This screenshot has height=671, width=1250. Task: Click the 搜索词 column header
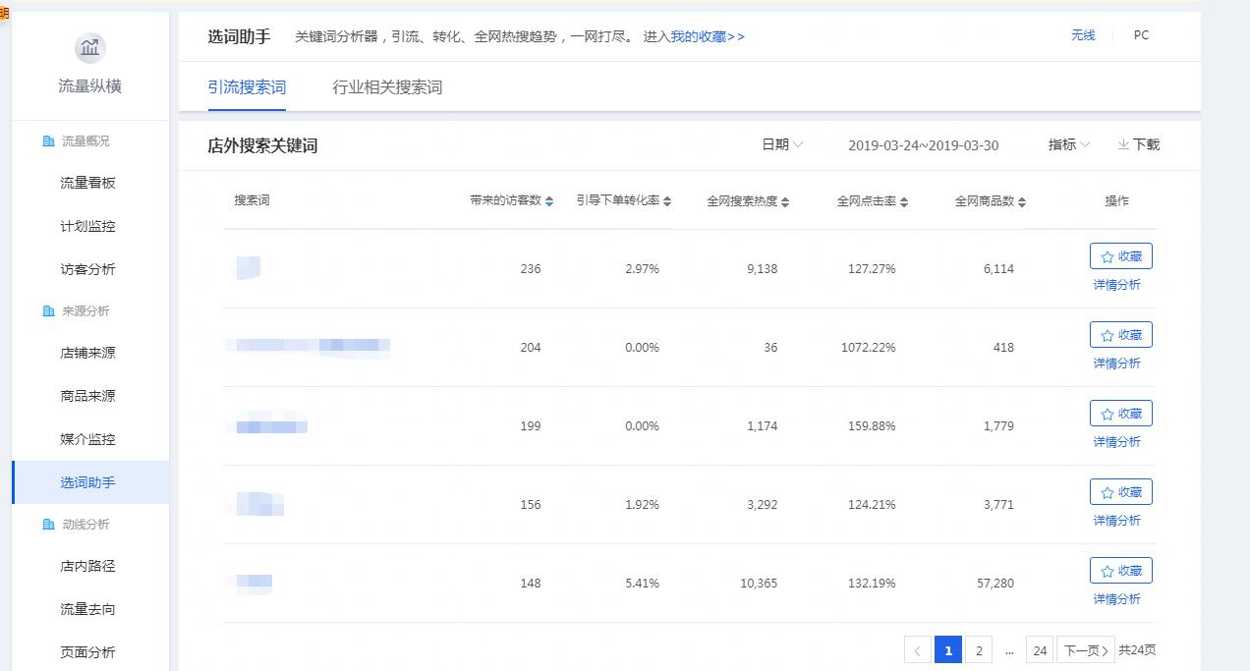coord(252,200)
